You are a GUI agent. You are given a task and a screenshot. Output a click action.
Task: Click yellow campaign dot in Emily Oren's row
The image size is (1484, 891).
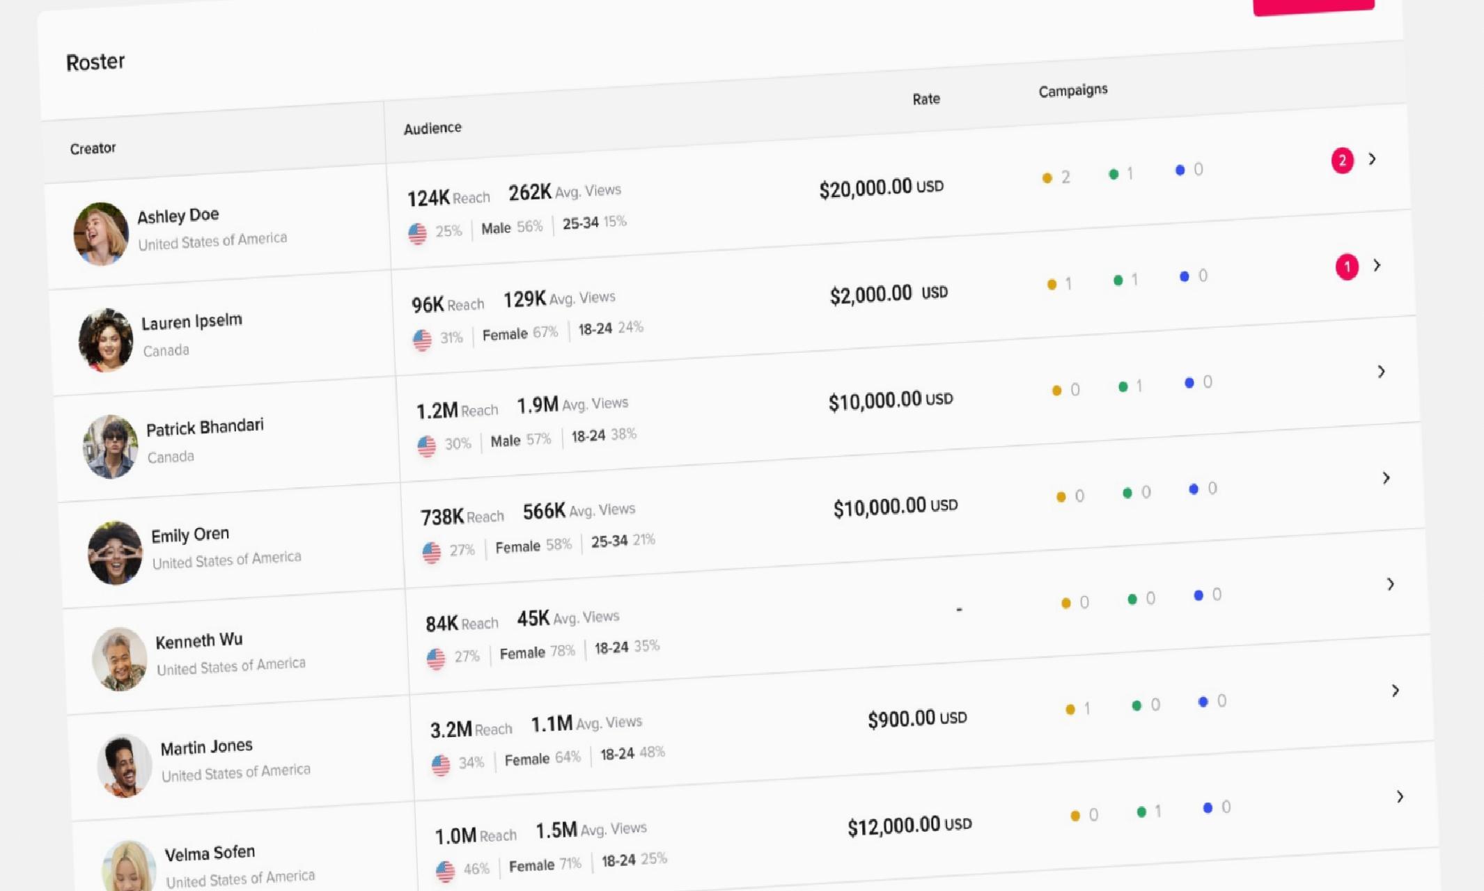tap(1061, 497)
